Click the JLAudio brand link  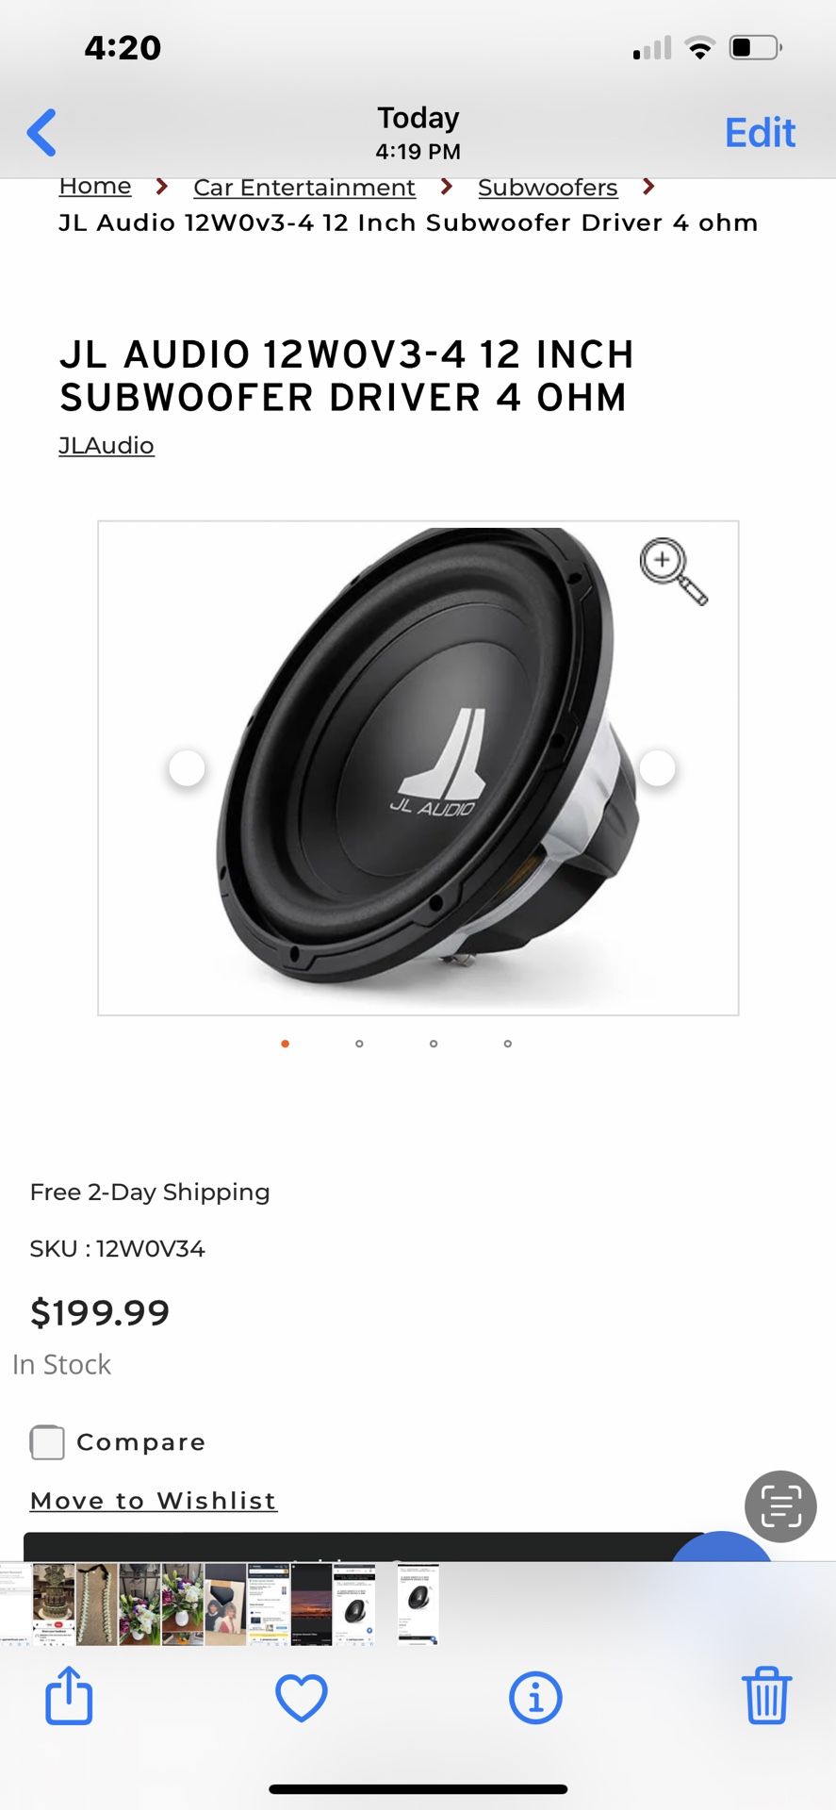pyautogui.click(x=107, y=445)
